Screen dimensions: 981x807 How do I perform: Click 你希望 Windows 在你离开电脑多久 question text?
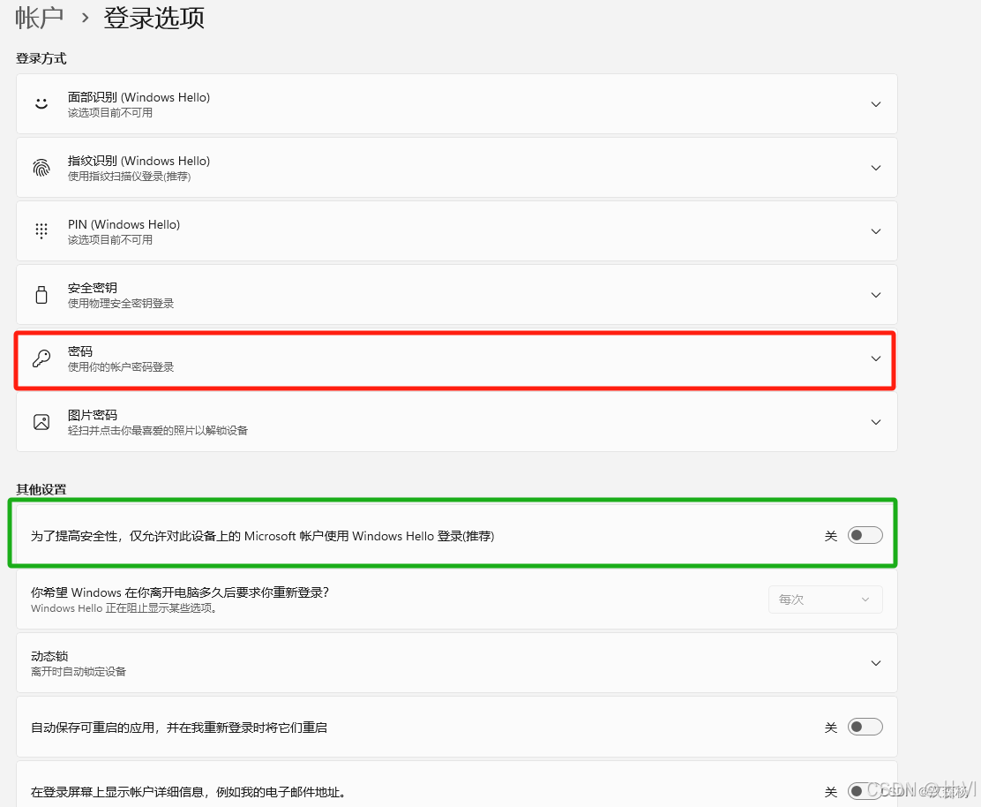[180, 592]
